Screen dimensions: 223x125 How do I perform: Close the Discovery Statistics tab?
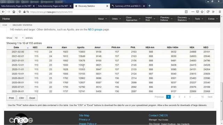tap(107, 6)
